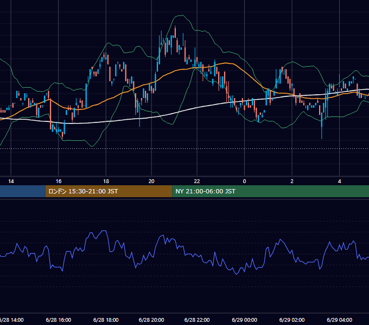369x325 pixels.
Task: Click the blue session bar before London
Action: (23, 191)
